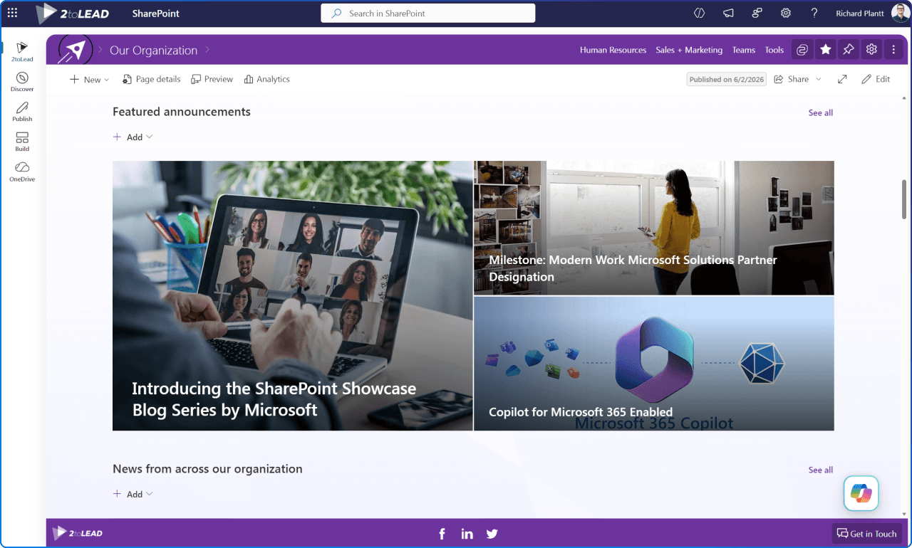This screenshot has height=548, width=912.
Task: Open page Analytics
Action: 266,79
